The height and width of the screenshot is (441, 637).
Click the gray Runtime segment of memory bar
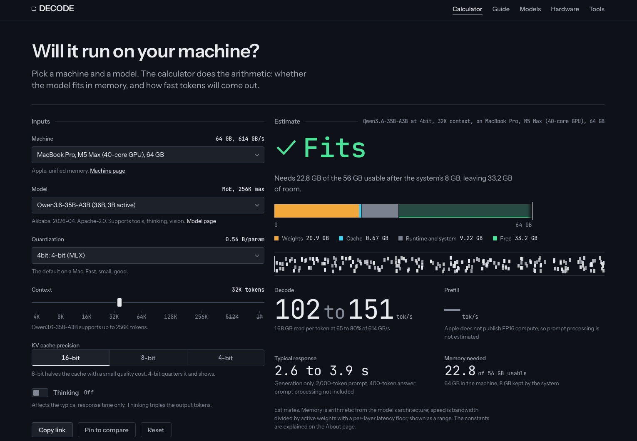(380, 211)
